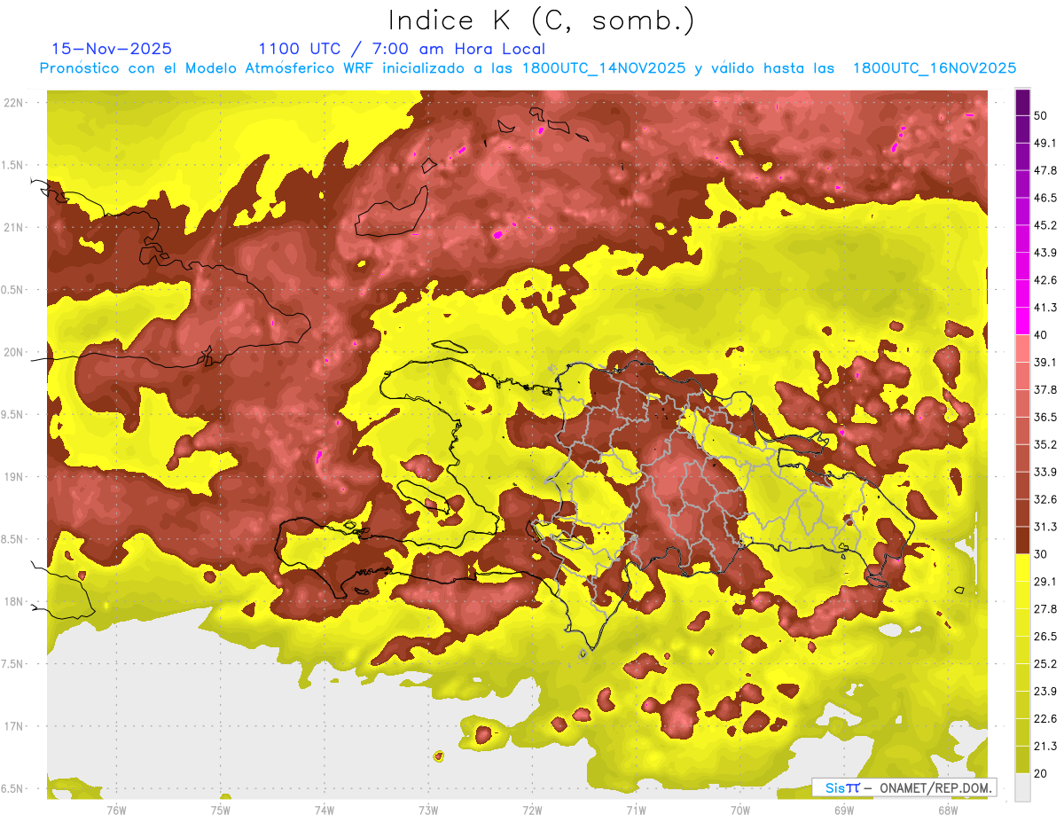The width and height of the screenshot is (1064, 822).
Task: Click the colorbar value "35.2"
Action: point(1044,444)
